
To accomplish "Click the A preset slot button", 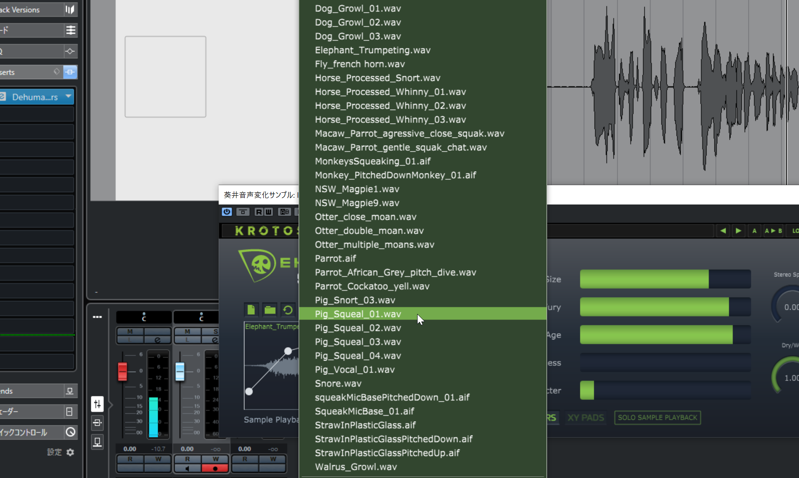I will [754, 231].
